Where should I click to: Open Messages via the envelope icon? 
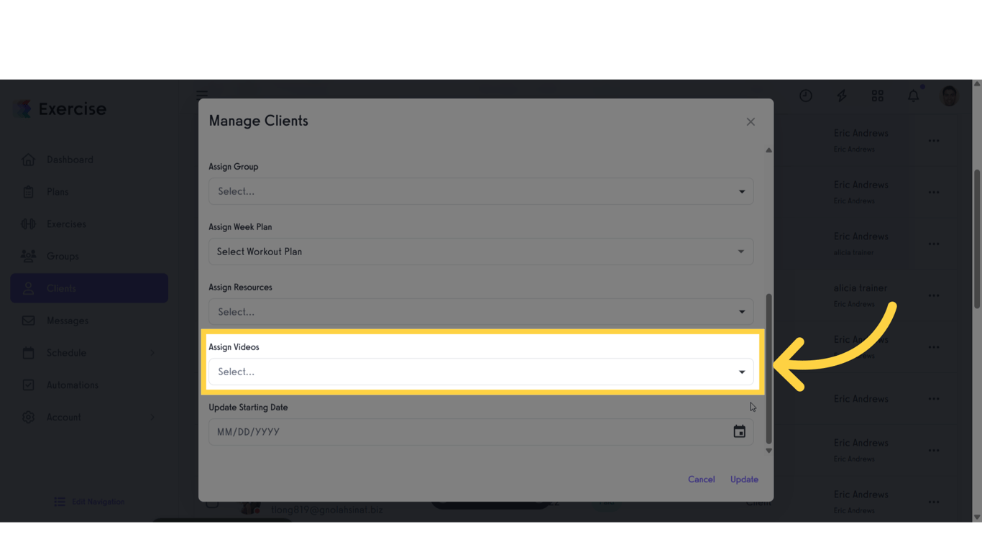(29, 321)
